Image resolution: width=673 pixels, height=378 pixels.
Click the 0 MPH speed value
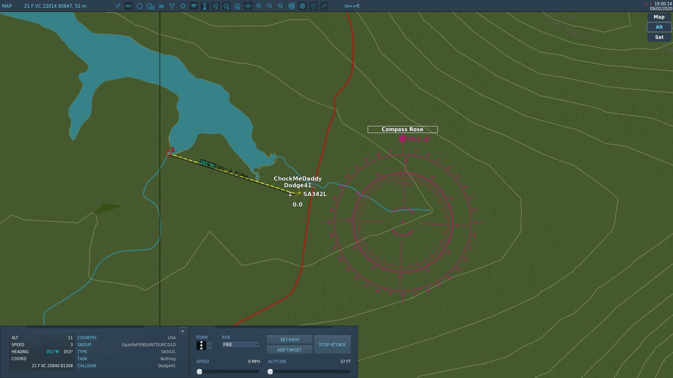tap(254, 362)
